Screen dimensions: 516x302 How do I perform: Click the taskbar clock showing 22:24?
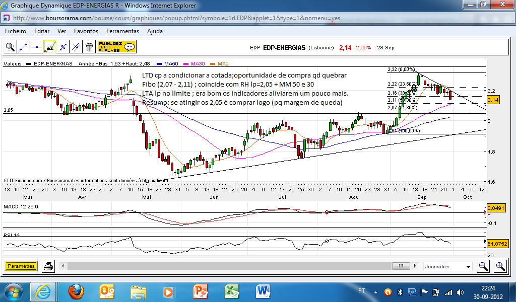coord(488,292)
